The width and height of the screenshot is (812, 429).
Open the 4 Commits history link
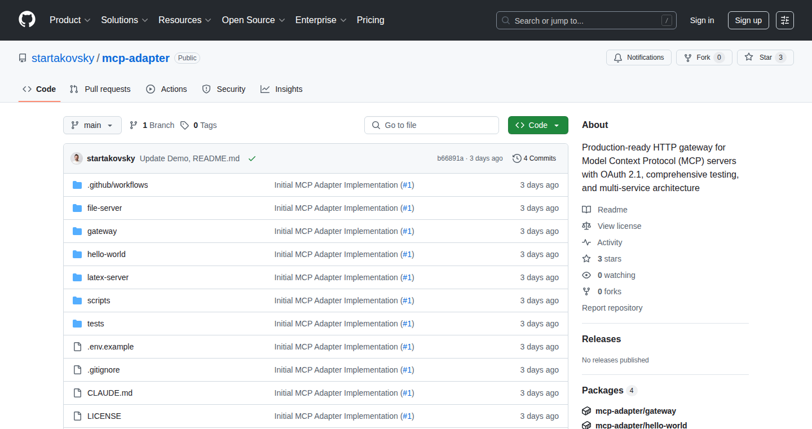(x=534, y=158)
